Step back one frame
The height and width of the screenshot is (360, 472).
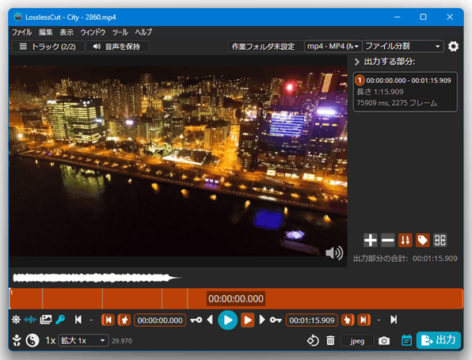[x=210, y=320]
